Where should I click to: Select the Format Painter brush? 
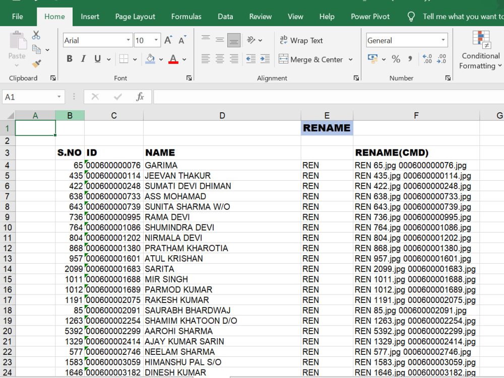(x=37, y=63)
